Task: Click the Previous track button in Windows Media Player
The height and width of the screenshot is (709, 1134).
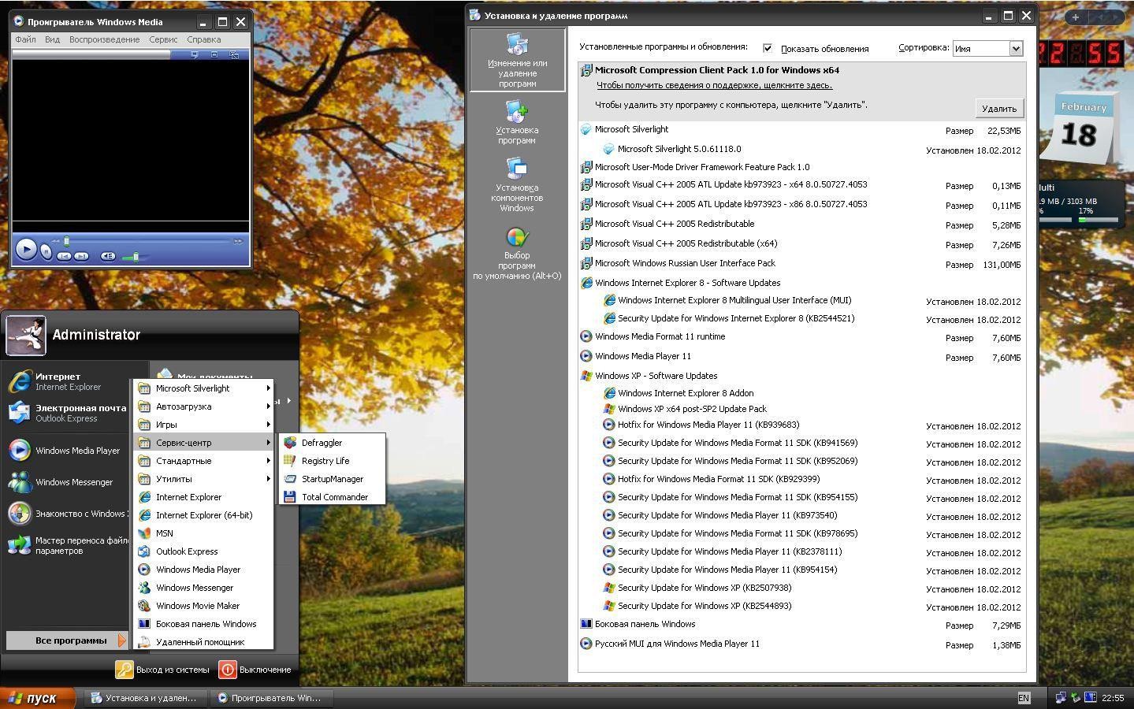Action: [x=64, y=256]
